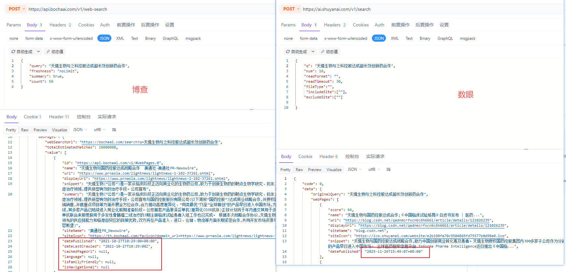Click 自动生成 button in the bochaai request panel
Screen dimensions: 566x272
(22, 51)
